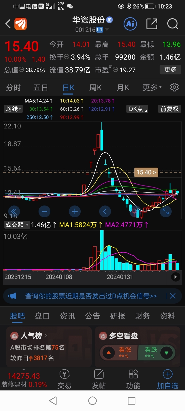Screen dimensions: 185x411
Task: Open 股吧 tab
Action: tap(17, 316)
